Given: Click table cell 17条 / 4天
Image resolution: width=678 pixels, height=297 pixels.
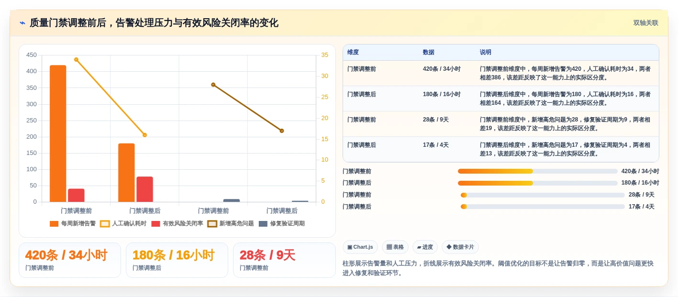Looking at the screenshot, I should [436, 145].
